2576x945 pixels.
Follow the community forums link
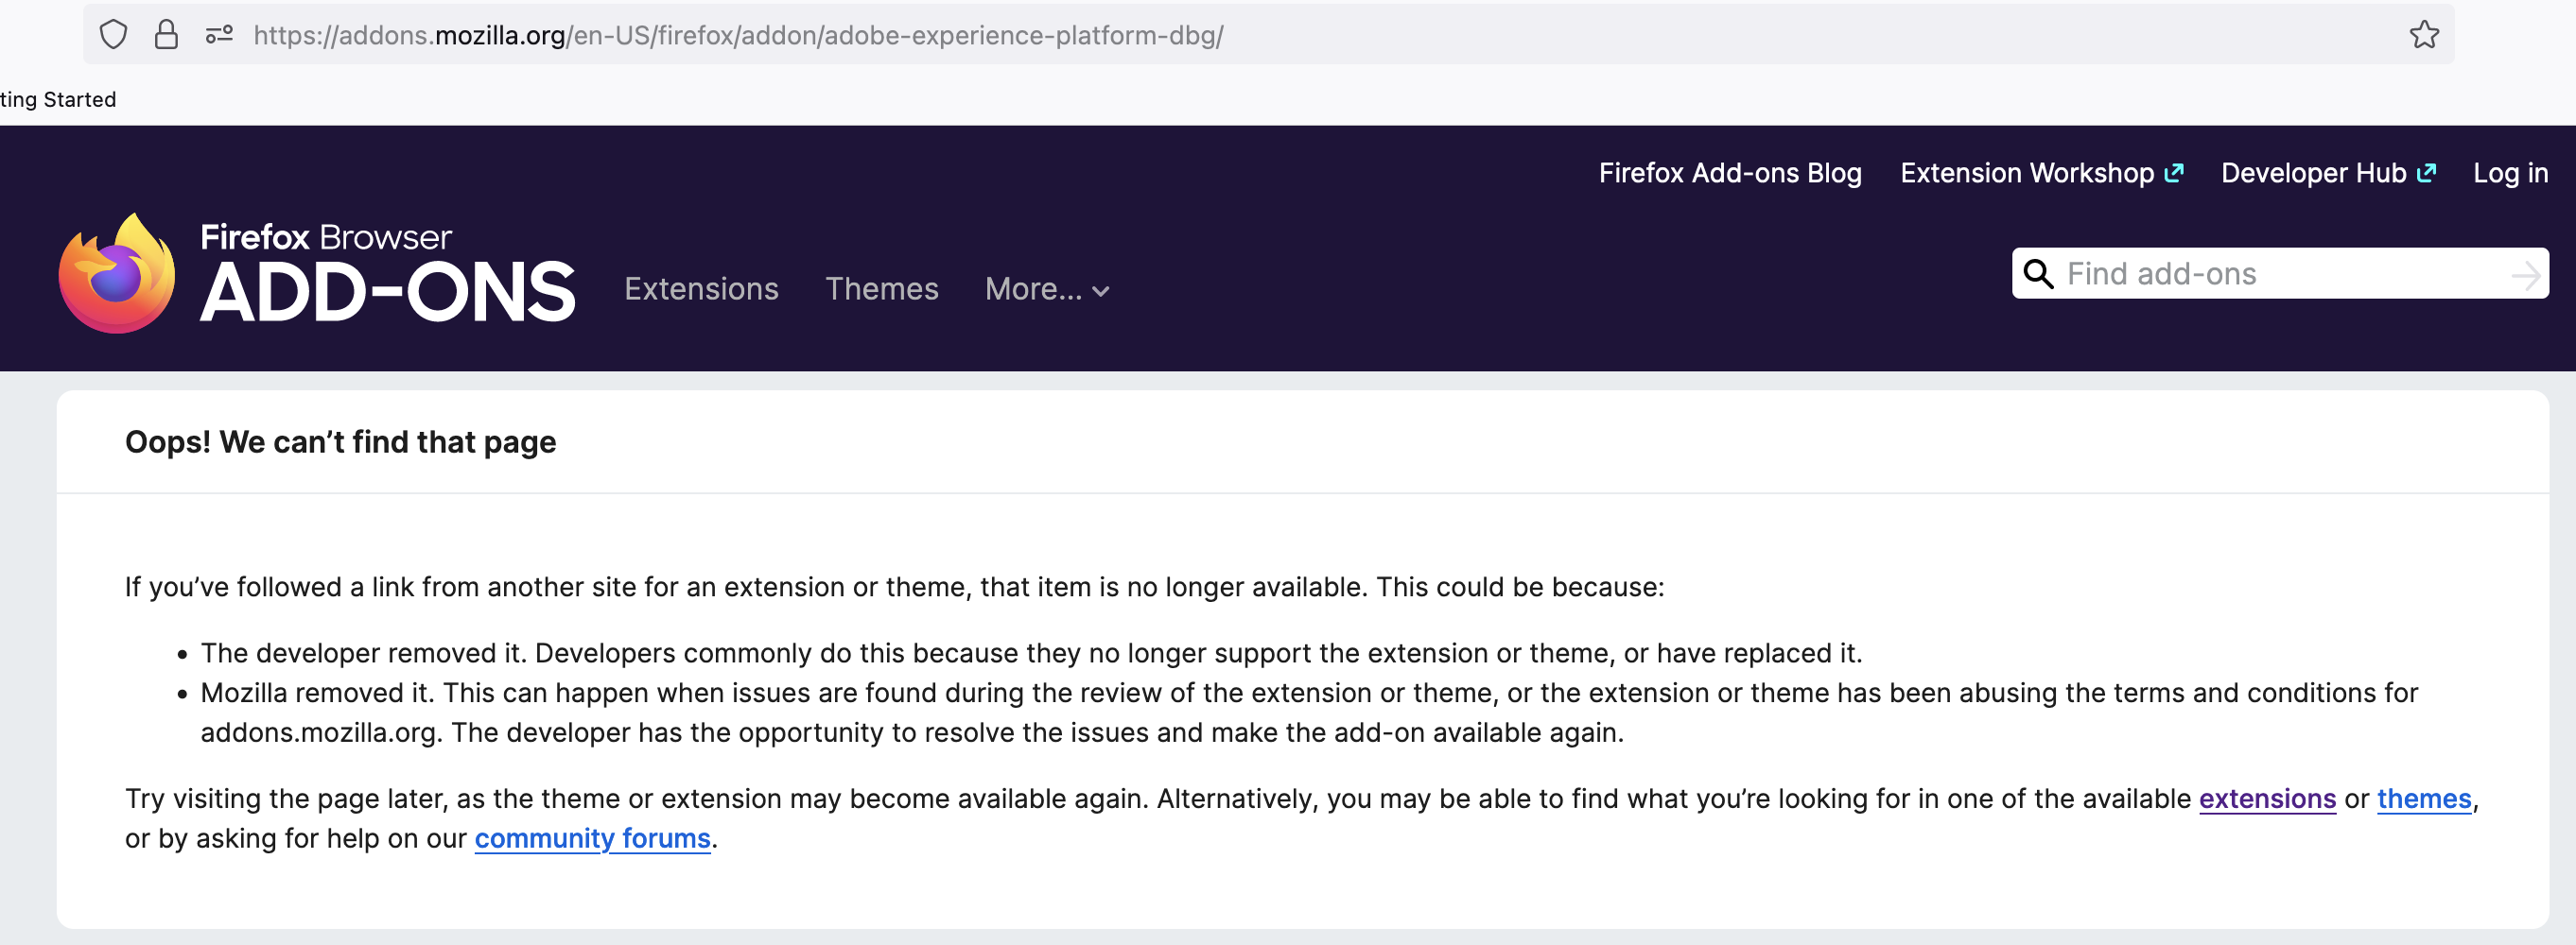(x=592, y=838)
